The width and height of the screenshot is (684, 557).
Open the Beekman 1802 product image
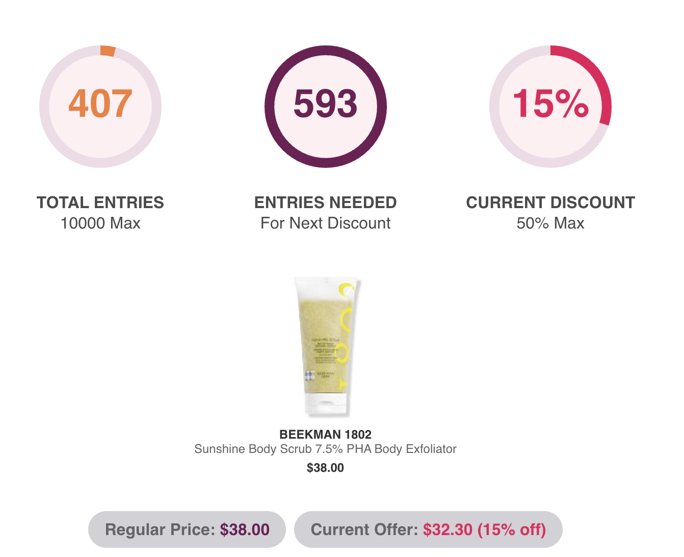pos(326,347)
